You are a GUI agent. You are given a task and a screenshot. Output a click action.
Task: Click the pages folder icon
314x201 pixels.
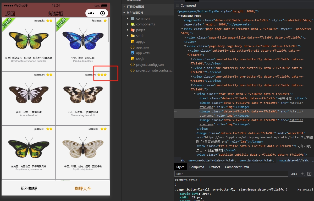click(x=132, y=30)
